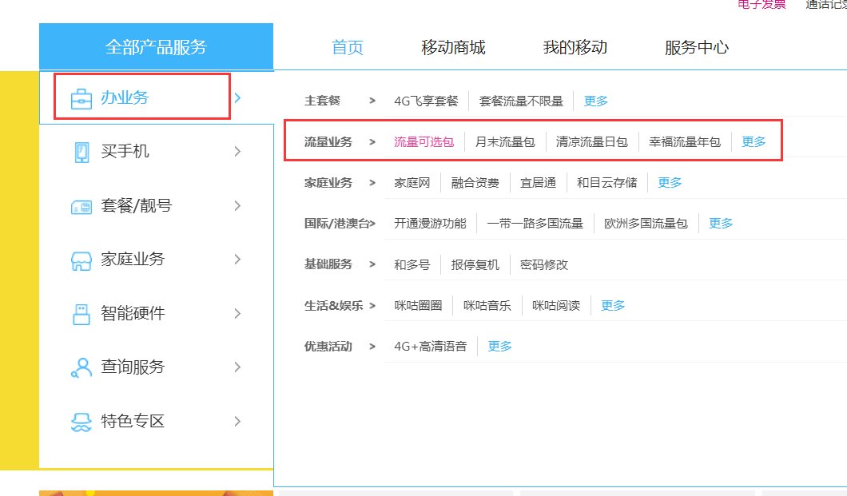Select 特色专区 in the sidebar
The height and width of the screenshot is (496, 847).
133,421
